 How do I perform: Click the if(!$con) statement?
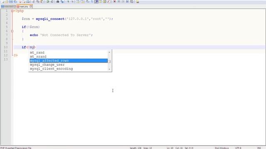tap(31, 27)
